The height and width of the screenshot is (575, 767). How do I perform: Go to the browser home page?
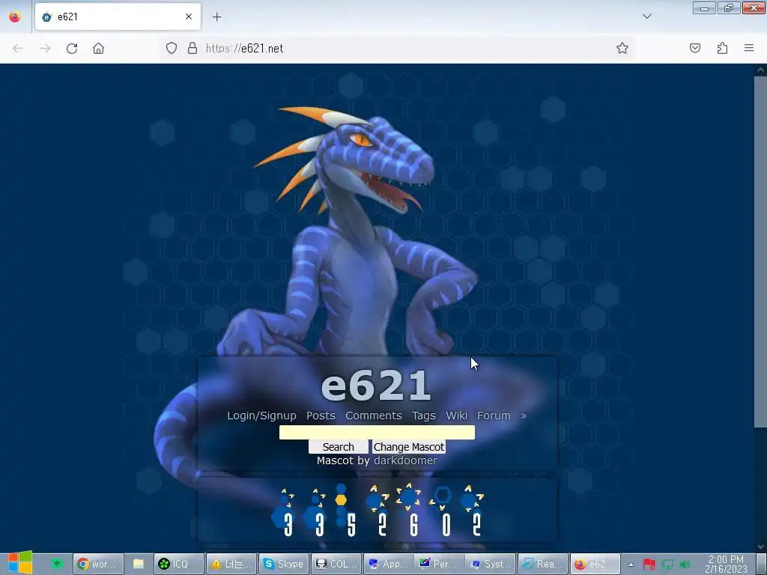[x=98, y=48]
